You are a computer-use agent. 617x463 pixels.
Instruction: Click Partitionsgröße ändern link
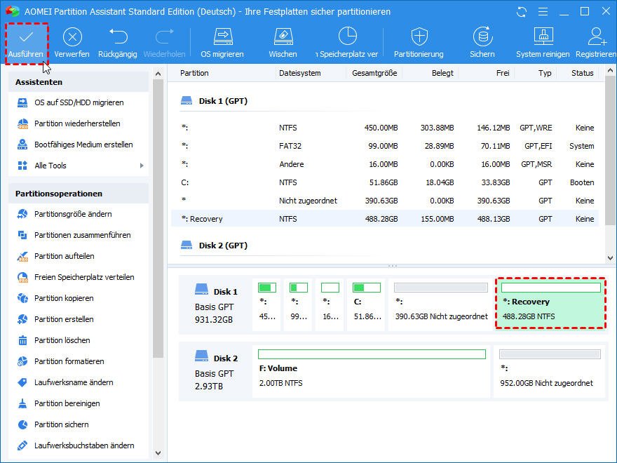[x=73, y=214]
